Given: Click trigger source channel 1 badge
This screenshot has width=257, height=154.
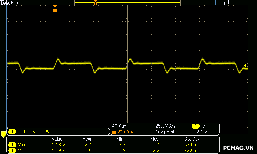Looking at the screenshot, I should coord(196,126).
